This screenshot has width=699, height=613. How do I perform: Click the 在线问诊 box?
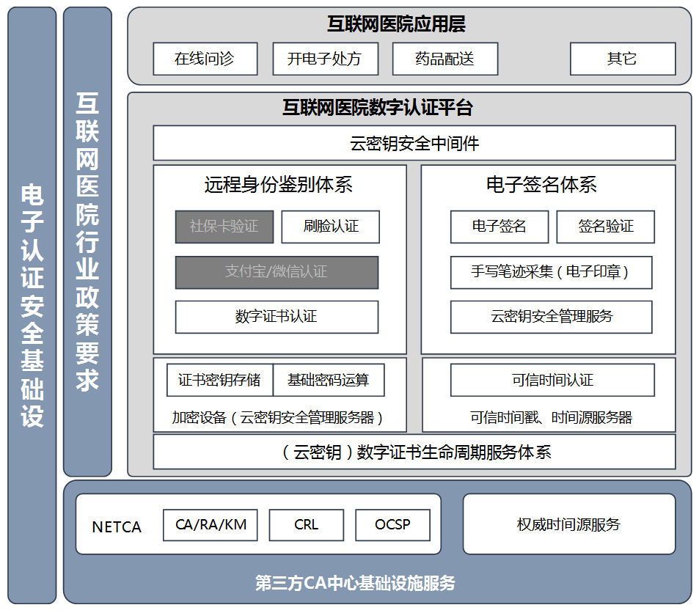(205, 59)
